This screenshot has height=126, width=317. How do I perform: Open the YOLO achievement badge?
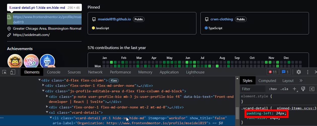(x=31, y=61)
